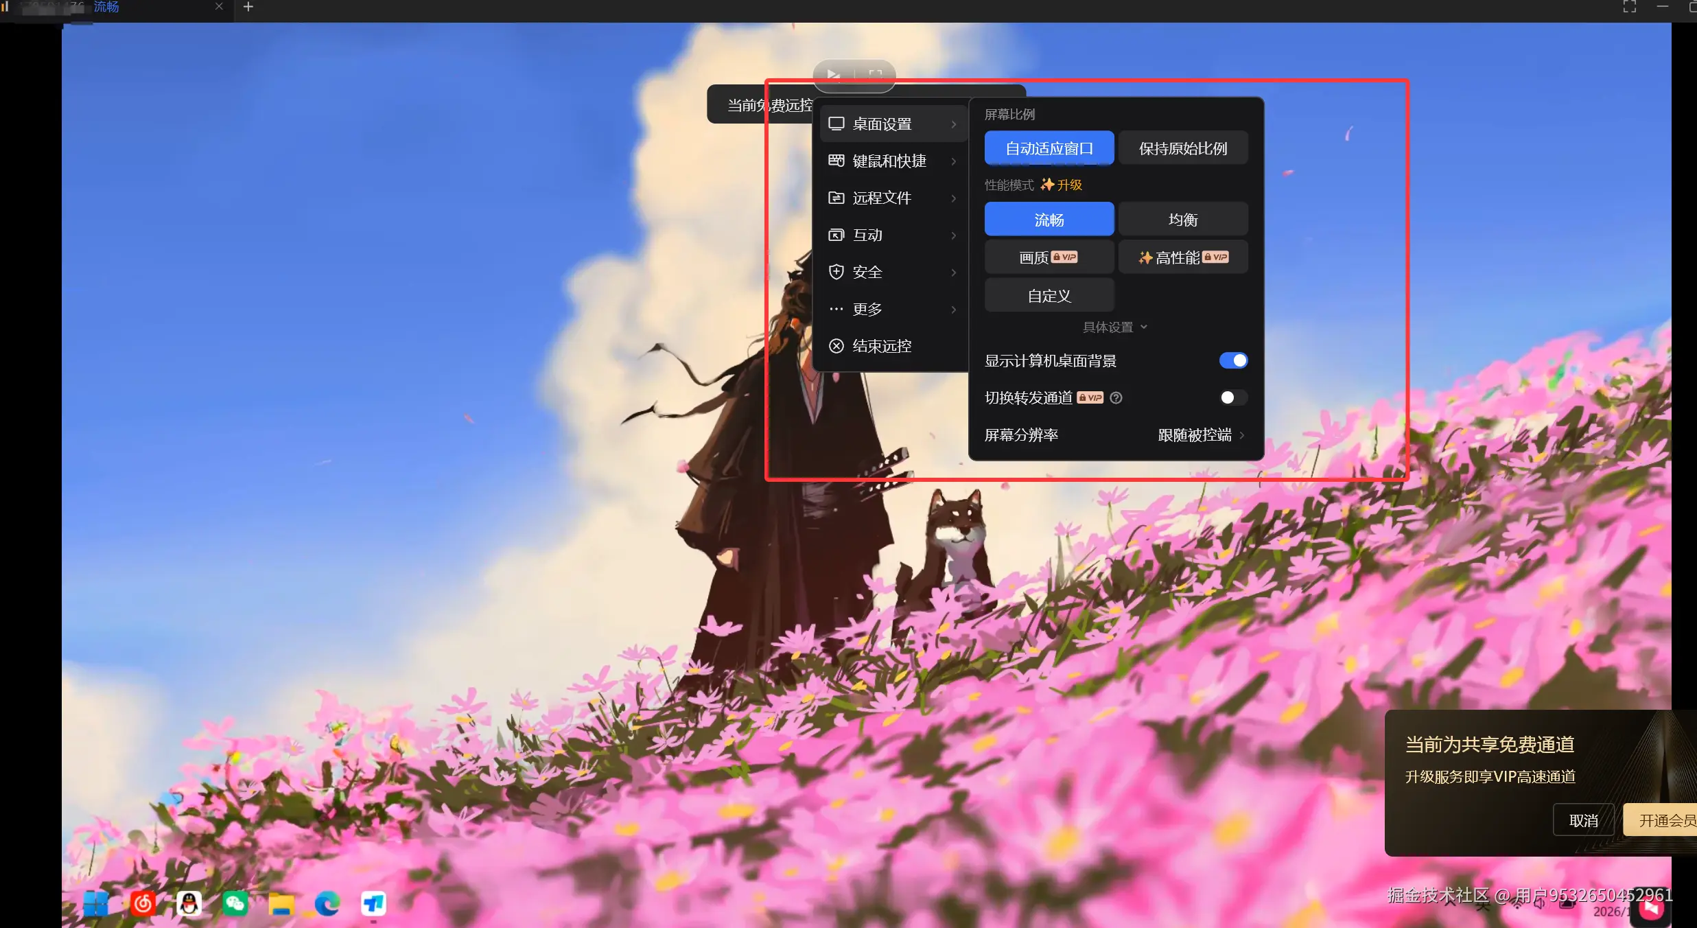The image size is (1697, 928).
Task: Open WeChat from the taskbar
Action: tap(235, 903)
